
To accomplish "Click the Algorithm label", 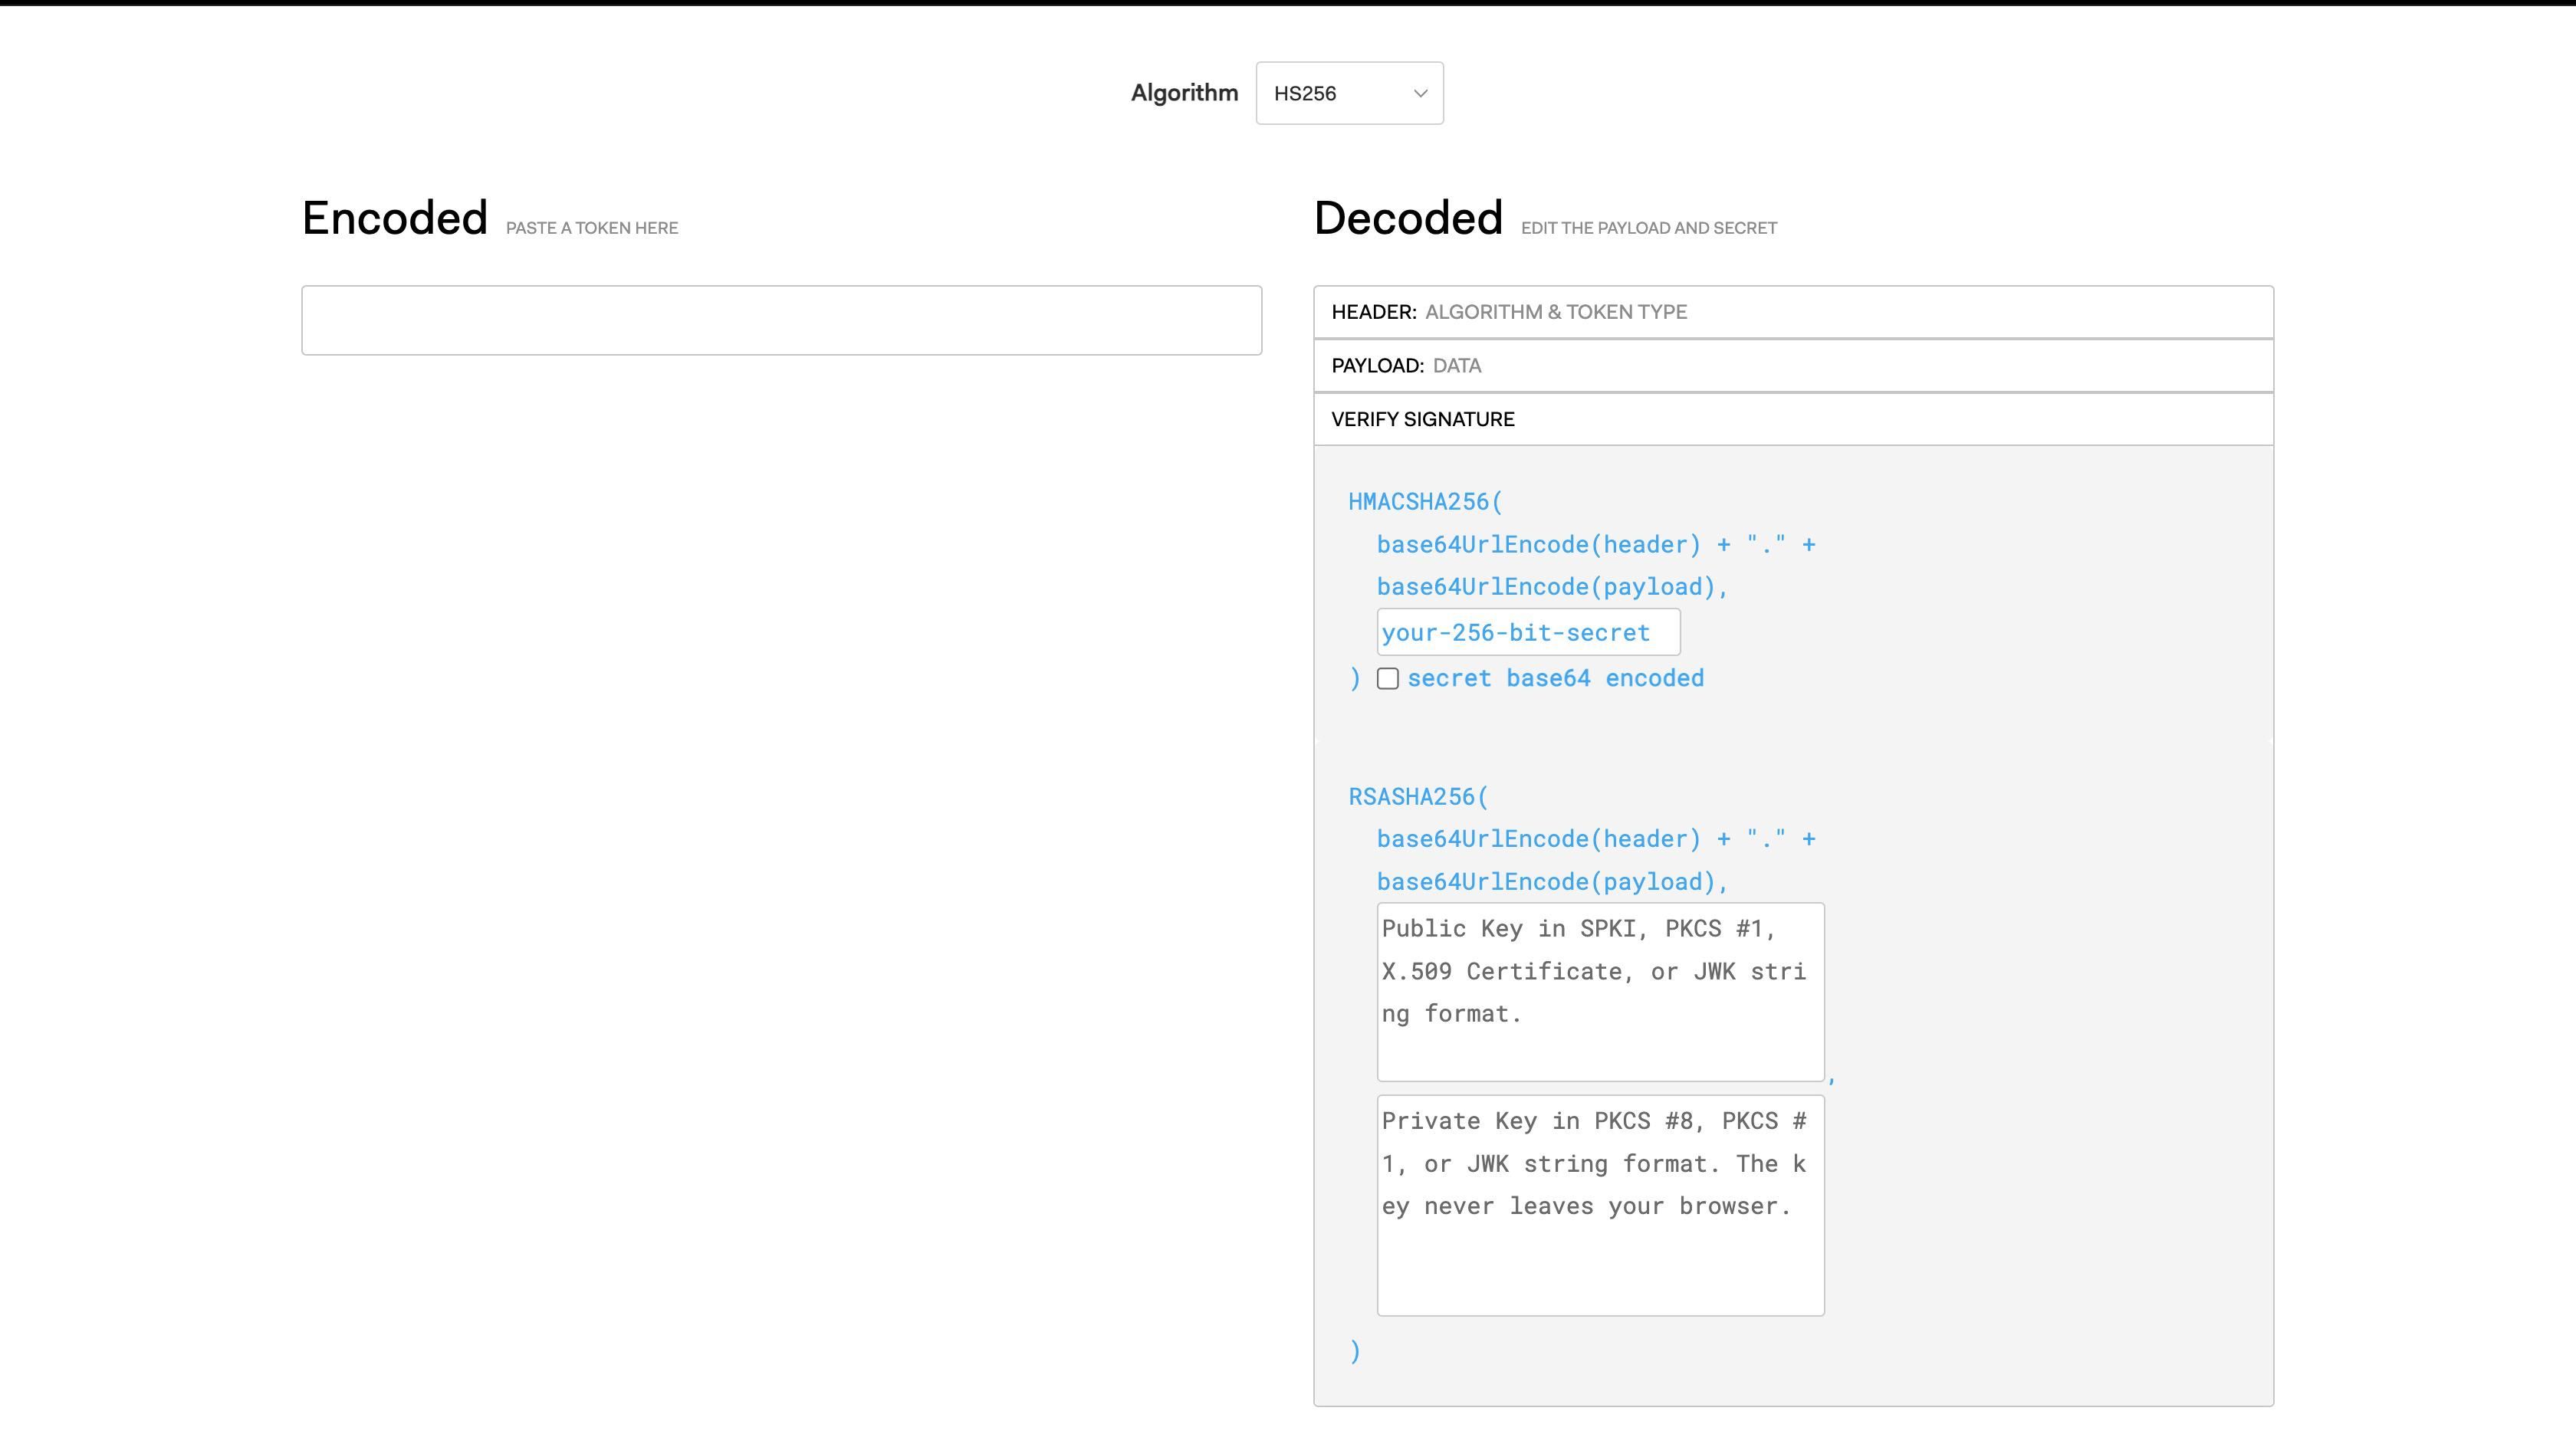I will pyautogui.click(x=1185, y=92).
